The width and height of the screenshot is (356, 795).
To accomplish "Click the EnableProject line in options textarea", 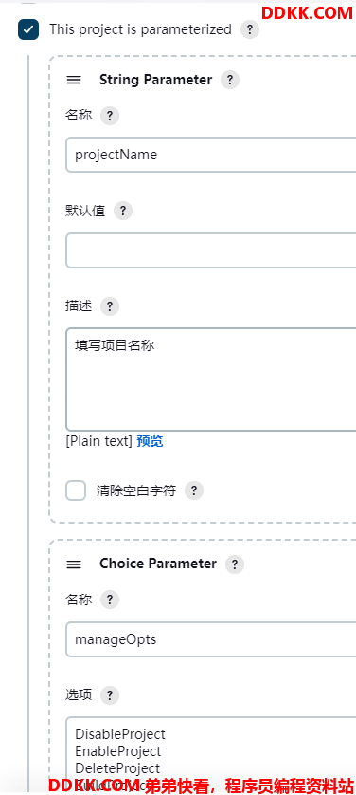I will click(x=117, y=751).
